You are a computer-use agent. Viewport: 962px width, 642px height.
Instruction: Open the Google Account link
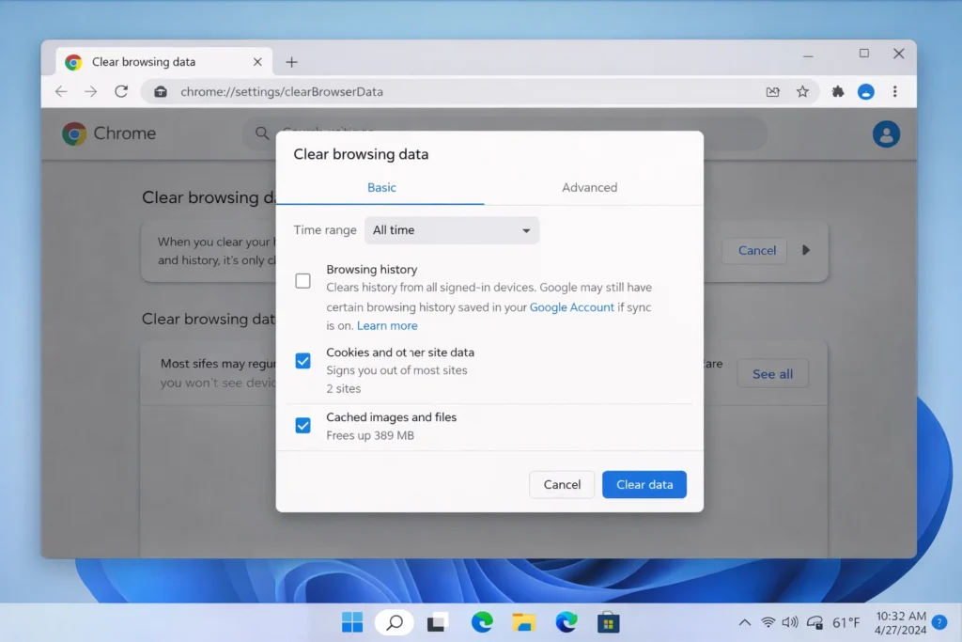pos(571,306)
